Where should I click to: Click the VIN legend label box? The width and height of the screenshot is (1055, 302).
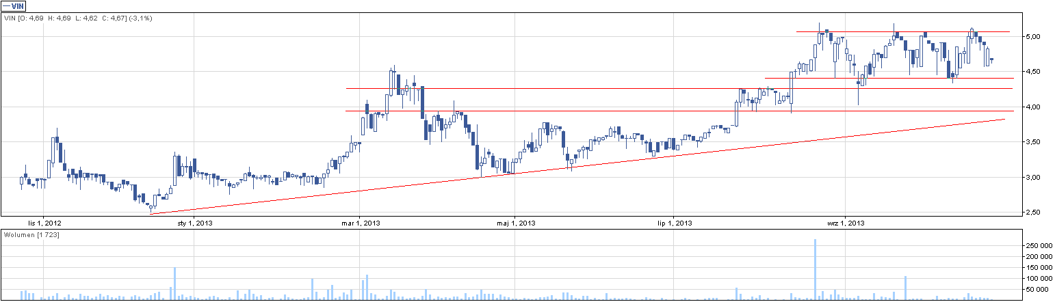click(x=14, y=6)
